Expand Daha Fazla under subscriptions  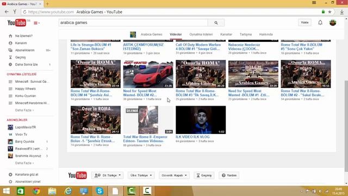(x=24, y=163)
